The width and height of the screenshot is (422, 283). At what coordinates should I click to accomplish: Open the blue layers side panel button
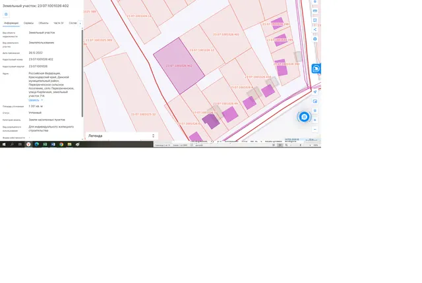(316, 68)
